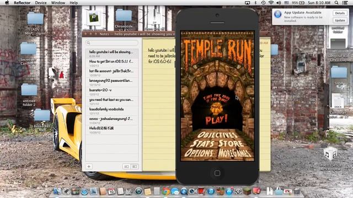353x198 pixels.
Task: Select the 'lanceyoung92 password' note
Action: [111, 82]
